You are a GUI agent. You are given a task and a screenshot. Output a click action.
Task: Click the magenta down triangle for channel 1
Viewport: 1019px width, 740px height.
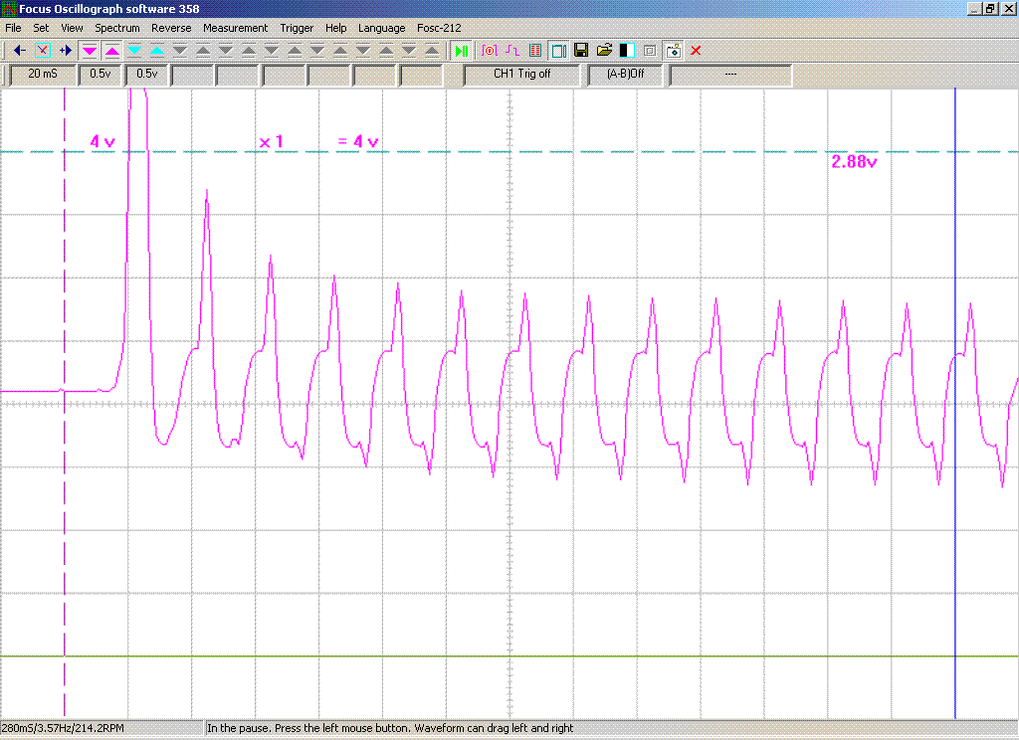click(x=90, y=50)
